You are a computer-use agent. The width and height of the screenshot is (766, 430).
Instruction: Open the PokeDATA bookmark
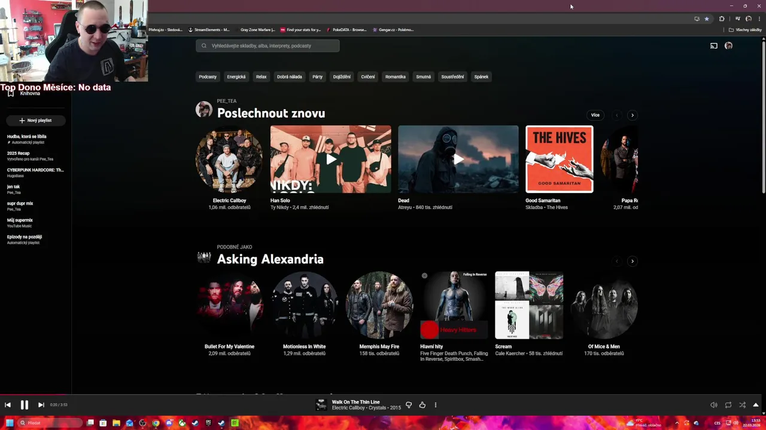(x=346, y=29)
